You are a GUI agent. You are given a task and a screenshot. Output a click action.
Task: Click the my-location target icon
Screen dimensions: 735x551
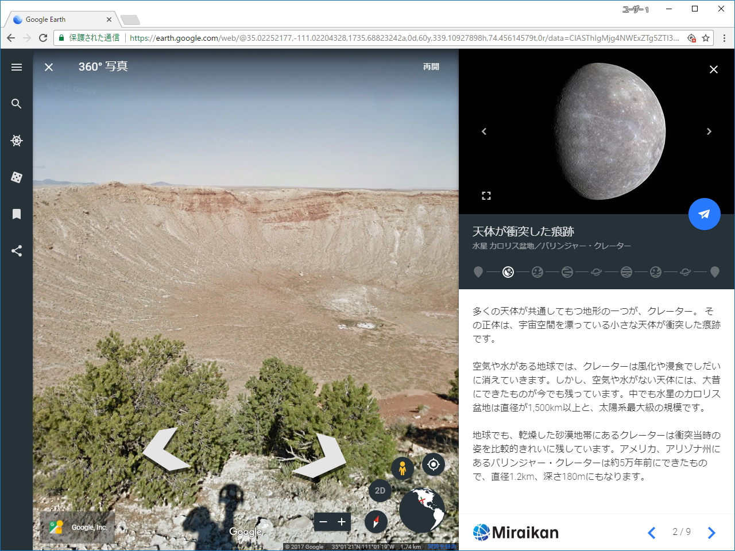(434, 464)
